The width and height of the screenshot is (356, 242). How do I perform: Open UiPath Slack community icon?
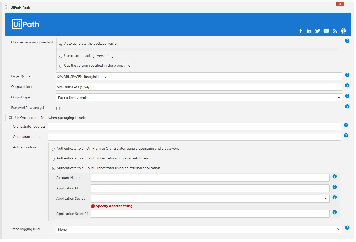[x=343, y=31]
